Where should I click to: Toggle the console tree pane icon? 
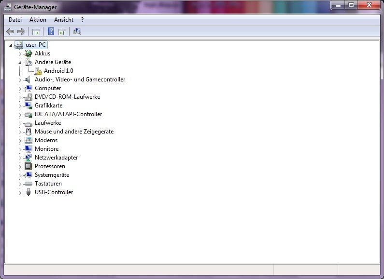(x=36, y=32)
